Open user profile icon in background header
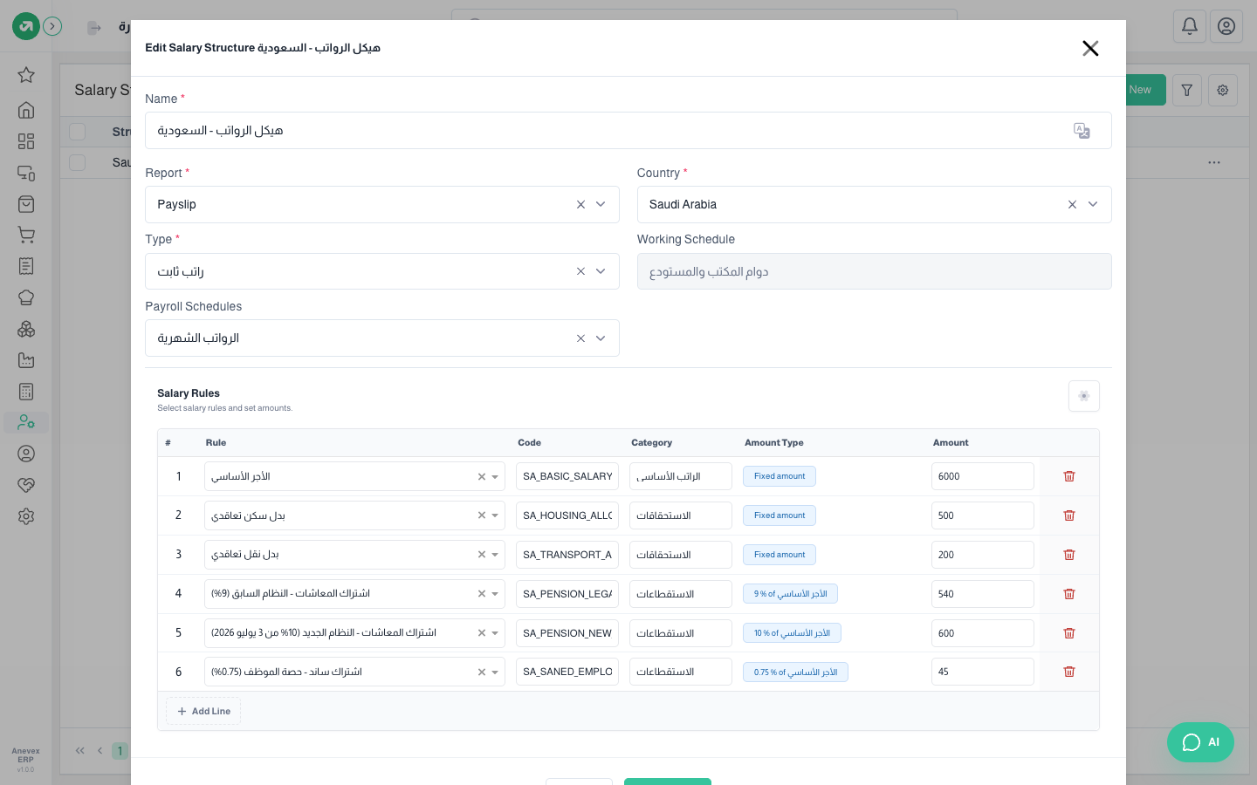Screen dimensions: 1257x785 pyautogui.click(x=1226, y=26)
